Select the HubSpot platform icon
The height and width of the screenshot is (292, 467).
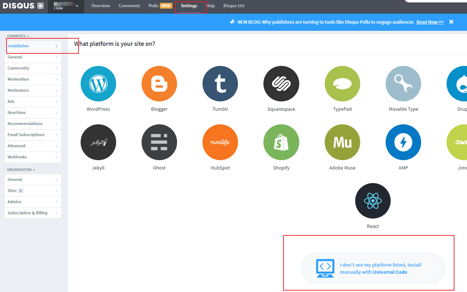click(x=220, y=142)
